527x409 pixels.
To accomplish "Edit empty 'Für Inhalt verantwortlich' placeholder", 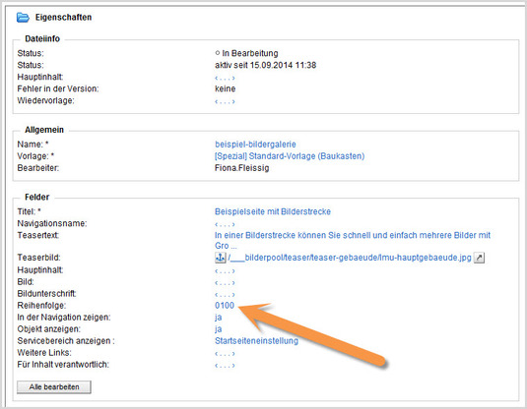I will (x=225, y=366).
